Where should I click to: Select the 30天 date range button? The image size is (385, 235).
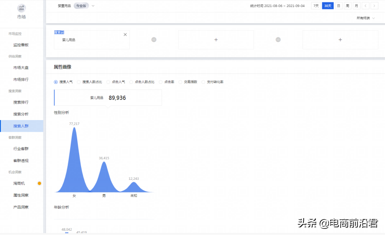328,6
